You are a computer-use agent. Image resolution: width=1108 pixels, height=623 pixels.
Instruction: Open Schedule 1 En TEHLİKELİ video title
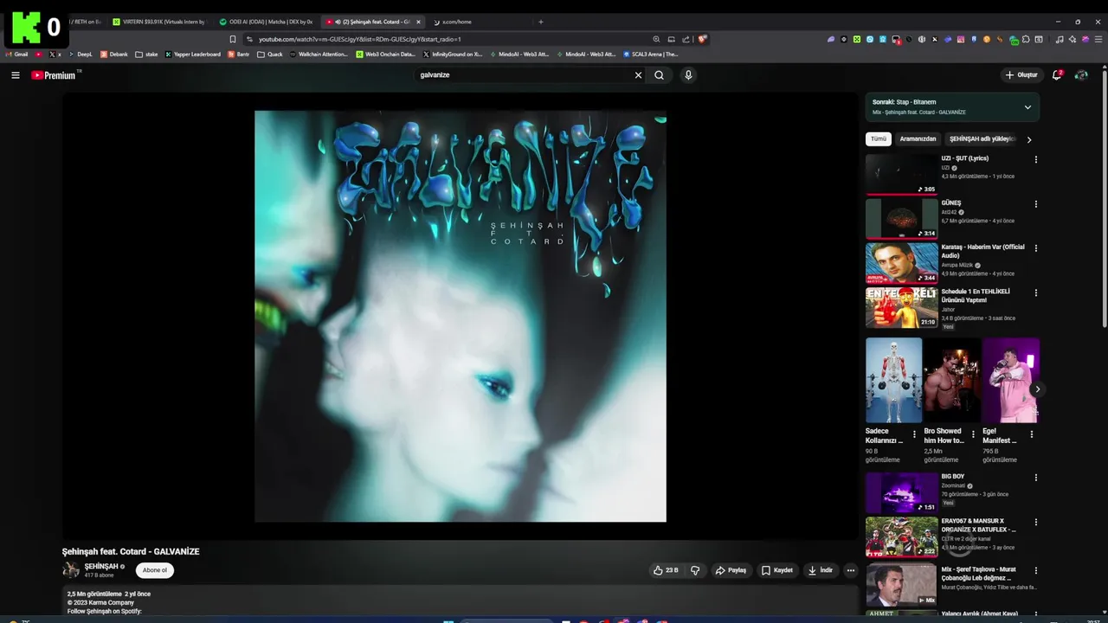point(977,296)
